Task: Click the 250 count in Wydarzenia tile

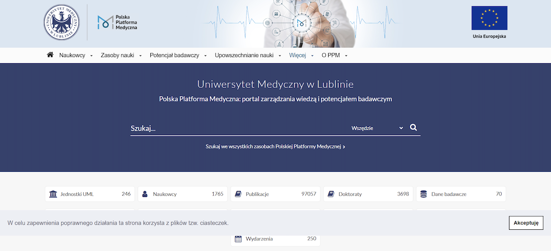Action: click(312, 239)
